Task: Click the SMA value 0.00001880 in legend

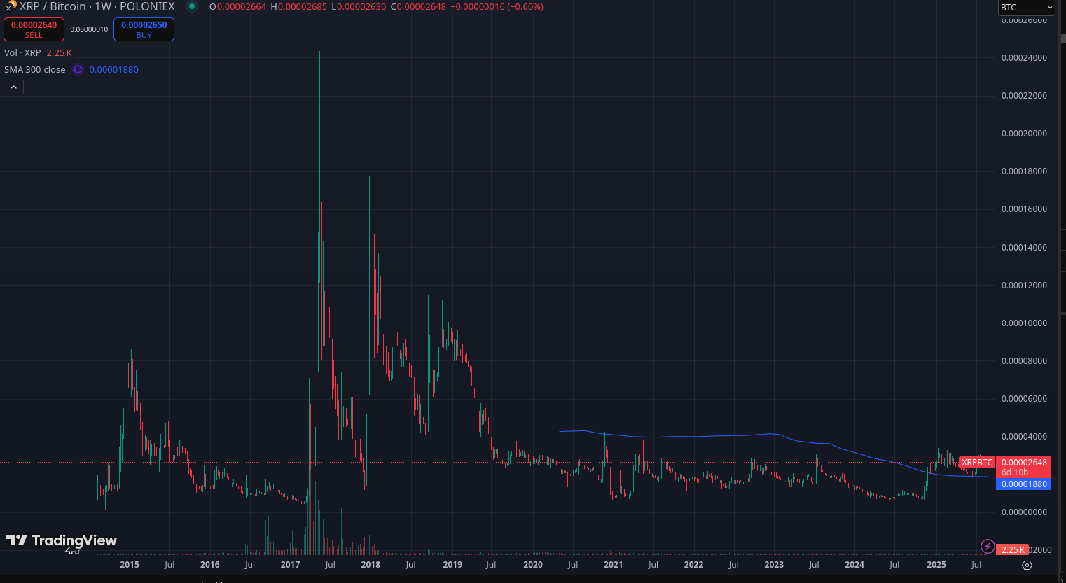Action: point(114,69)
